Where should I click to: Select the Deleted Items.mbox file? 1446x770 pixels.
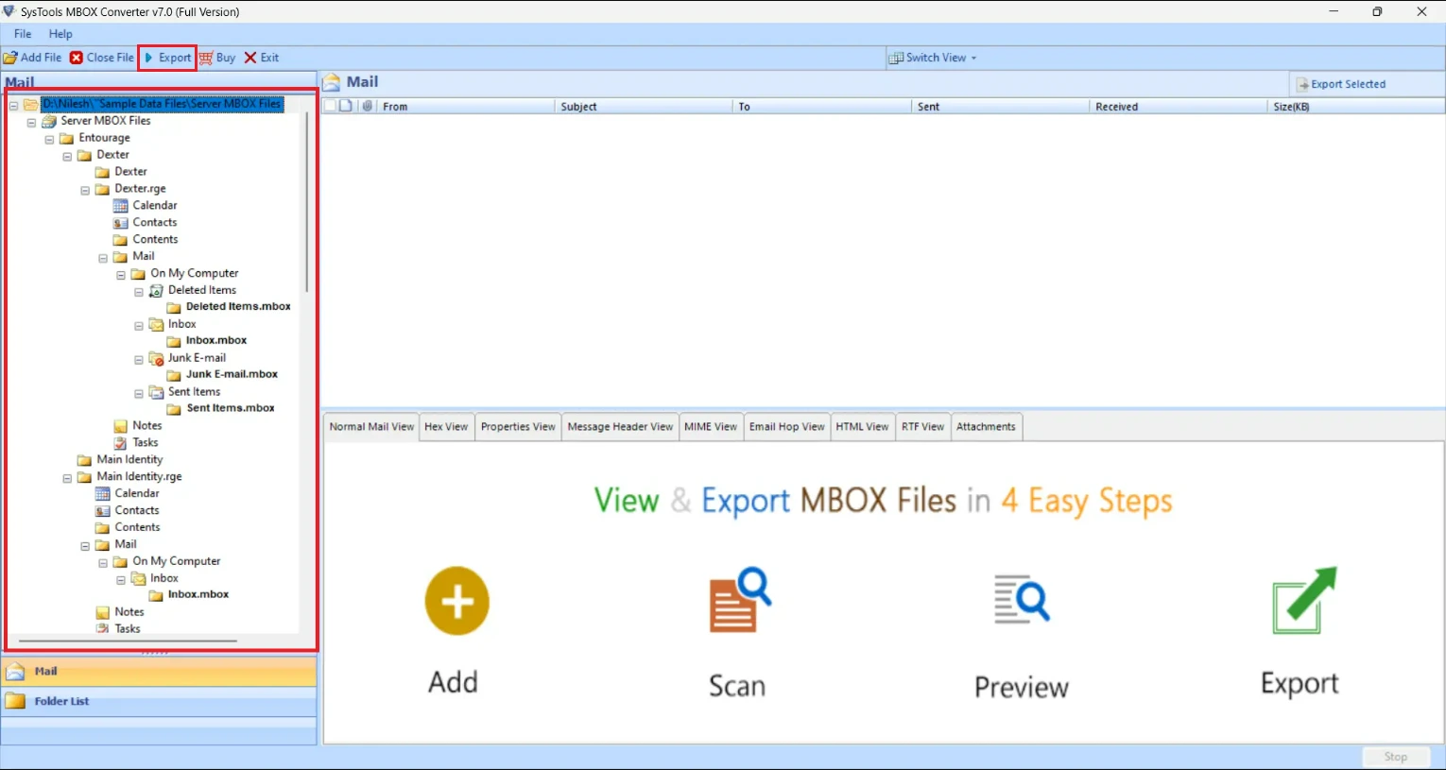pos(238,307)
